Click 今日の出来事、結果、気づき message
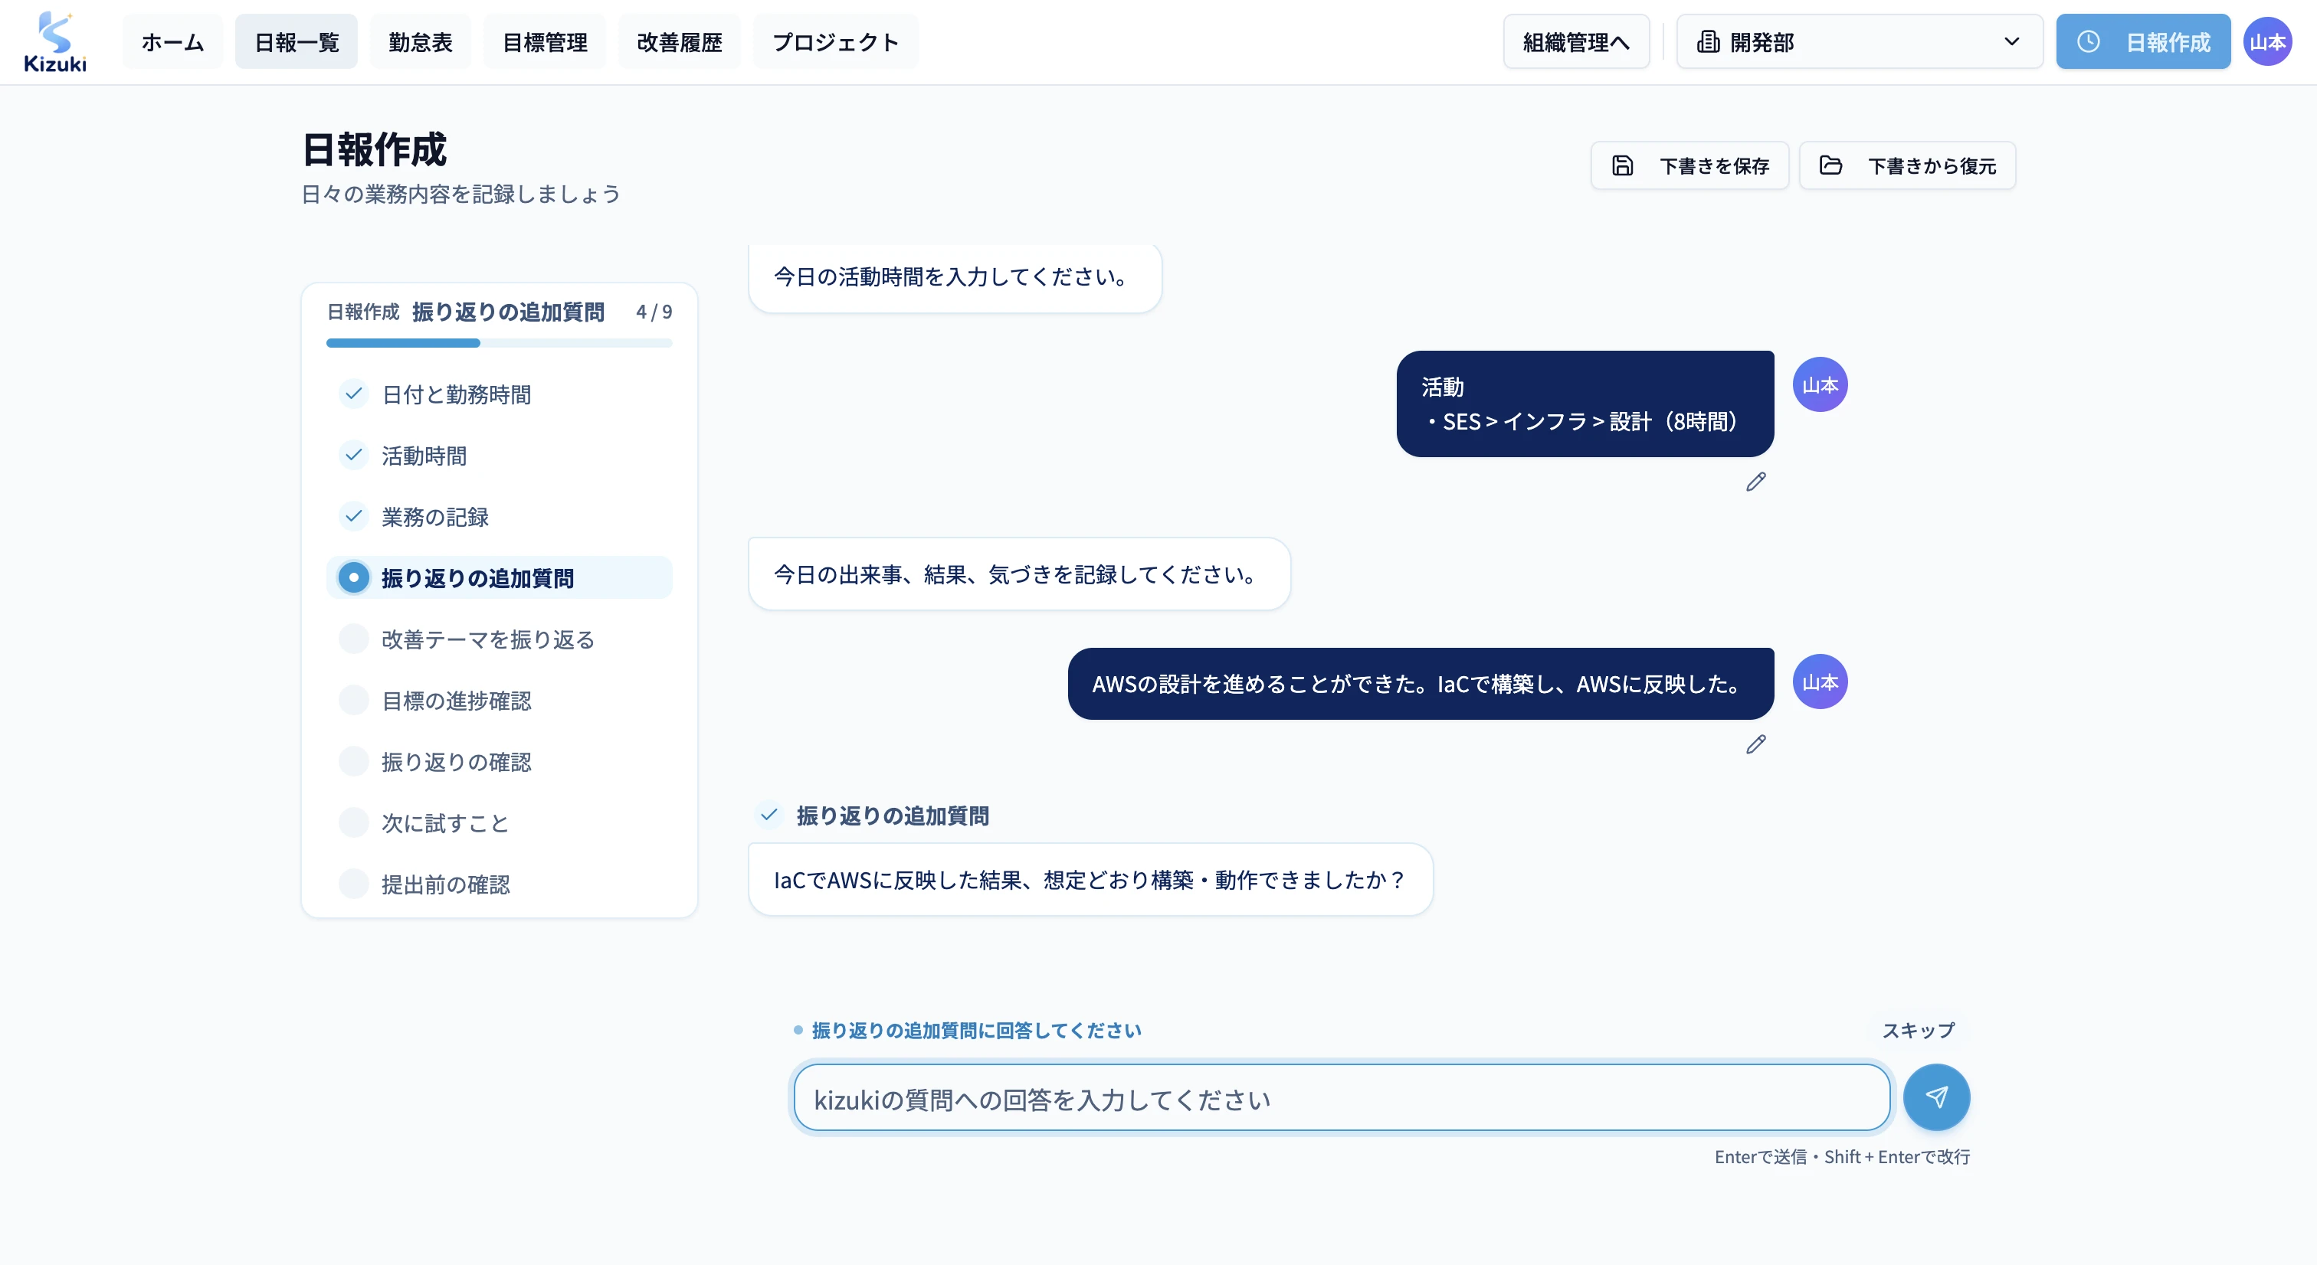Image resolution: width=2317 pixels, height=1265 pixels. 1019,574
